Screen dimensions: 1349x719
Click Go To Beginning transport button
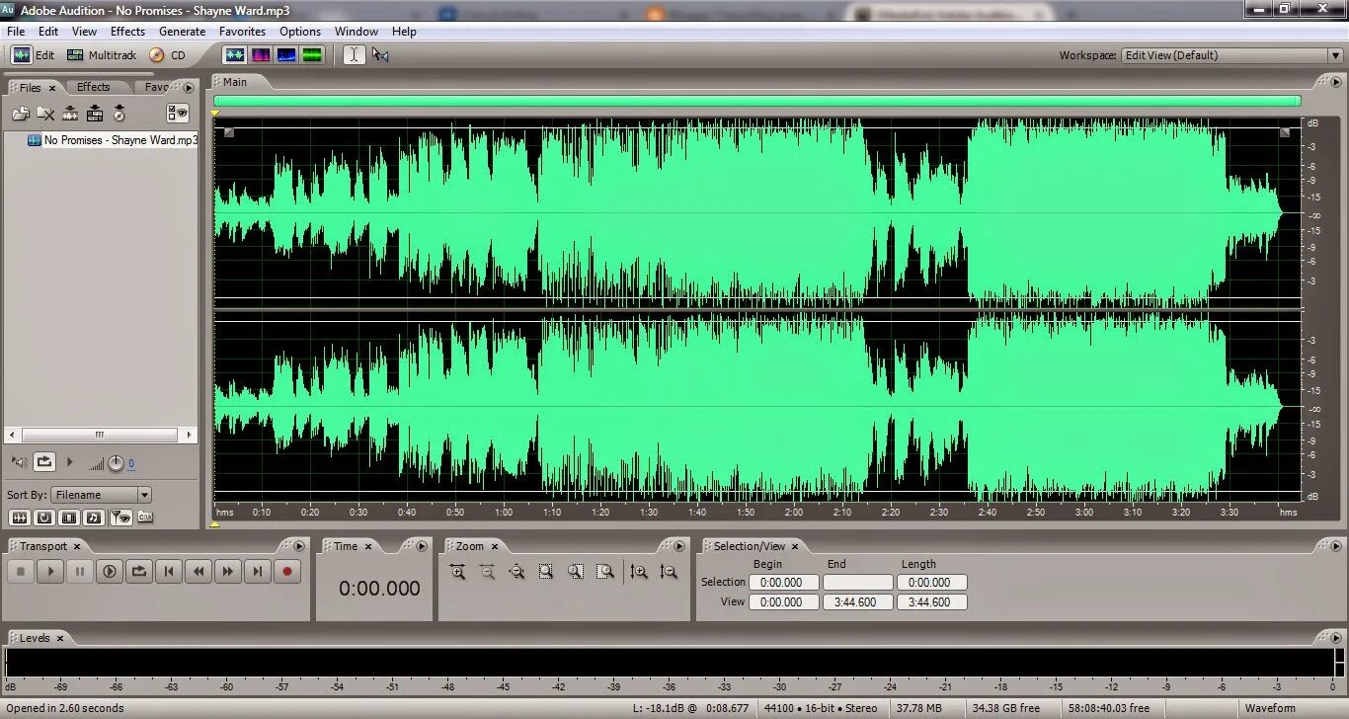point(169,571)
